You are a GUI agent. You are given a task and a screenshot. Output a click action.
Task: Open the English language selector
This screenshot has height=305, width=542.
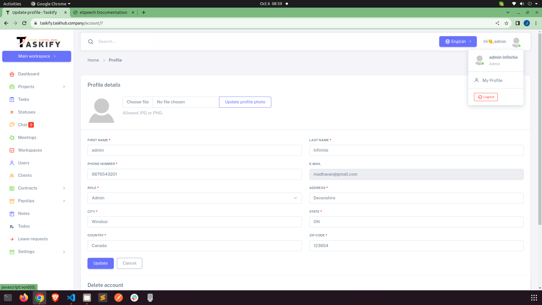(458, 42)
